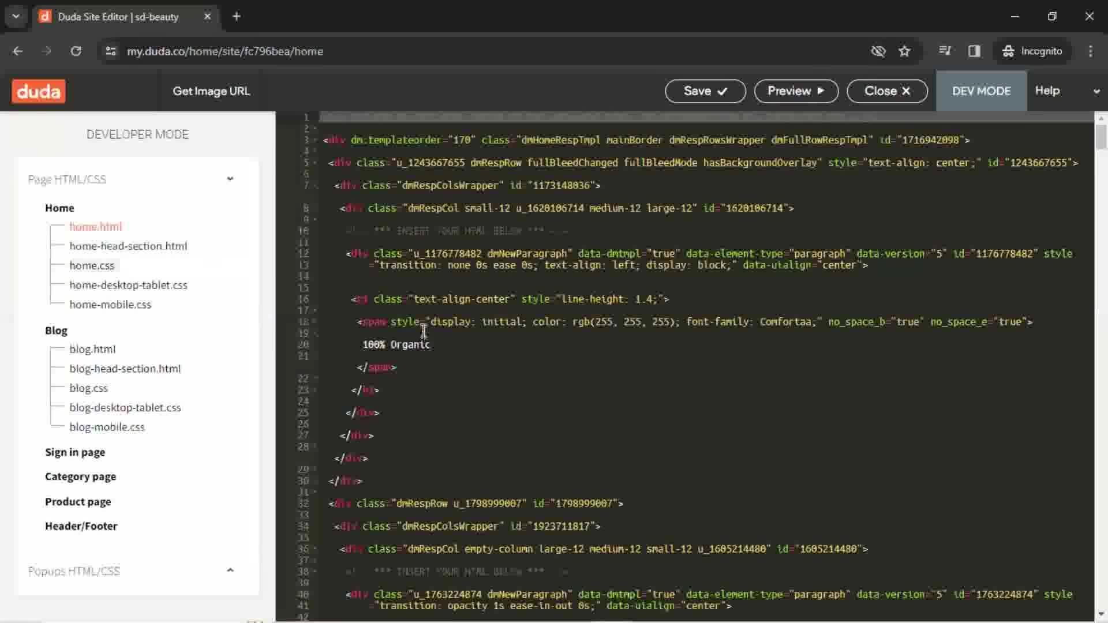The image size is (1108, 623).
Task: Open blog.css file
Action: tap(88, 388)
